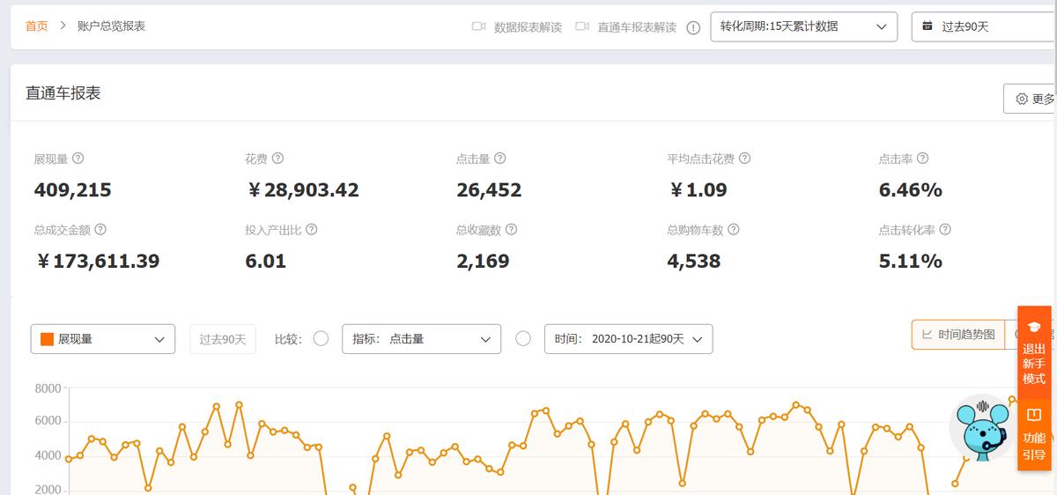
Task: Open the 时间: 2020-10-21起90天 dropdown
Action: (x=629, y=339)
